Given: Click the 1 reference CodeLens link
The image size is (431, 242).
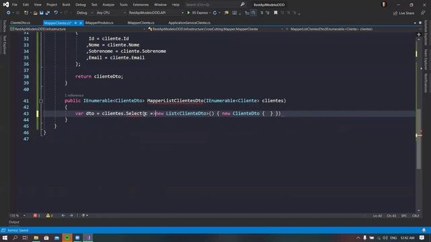Looking at the screenshot, I should pyautogui.click(x=74, y=95).
